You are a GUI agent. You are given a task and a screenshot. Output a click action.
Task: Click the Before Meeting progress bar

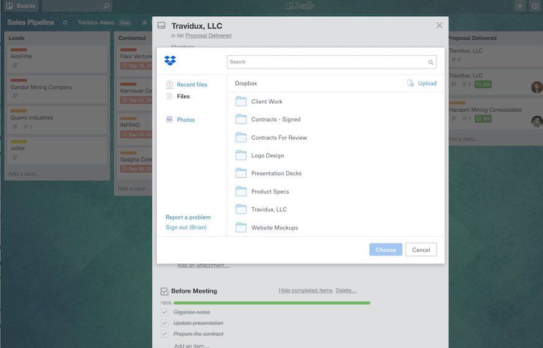[271, 303]
